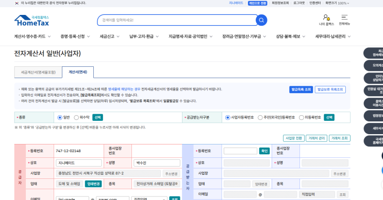Click the supplier 상호 field 지니메이드
The image size is (383, 200).
(79, 163)
